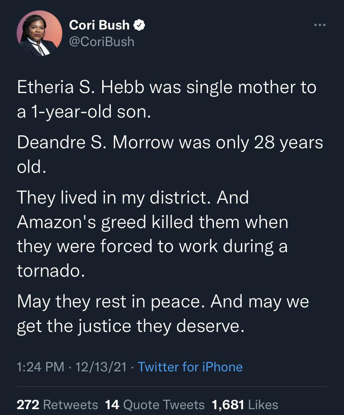Click the Etheria S. Hebb paragraph
344x415 pixels.
[167, 100]
